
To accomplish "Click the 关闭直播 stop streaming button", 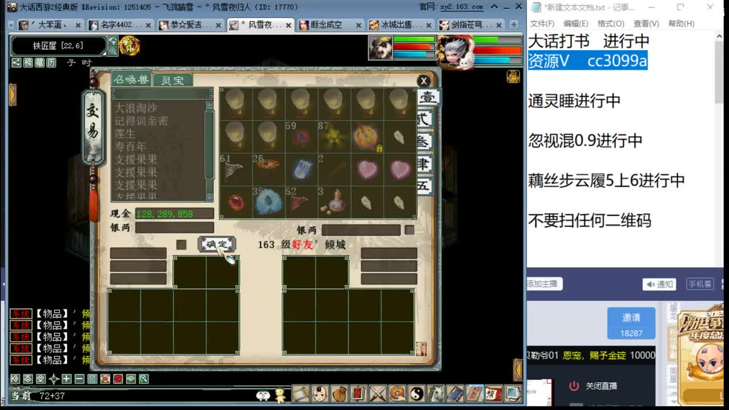I will [x=594, y=386].
